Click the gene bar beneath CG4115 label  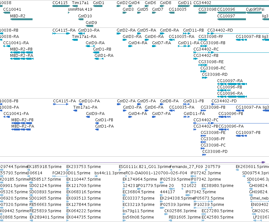pos(61,6)
